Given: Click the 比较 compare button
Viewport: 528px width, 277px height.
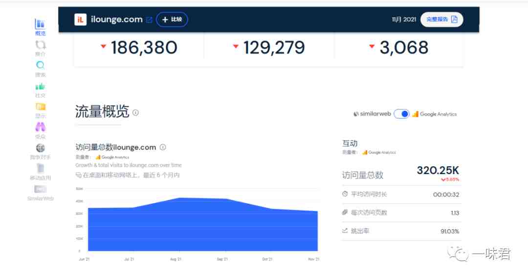Looking at the screenshot, I should (172, 20).
